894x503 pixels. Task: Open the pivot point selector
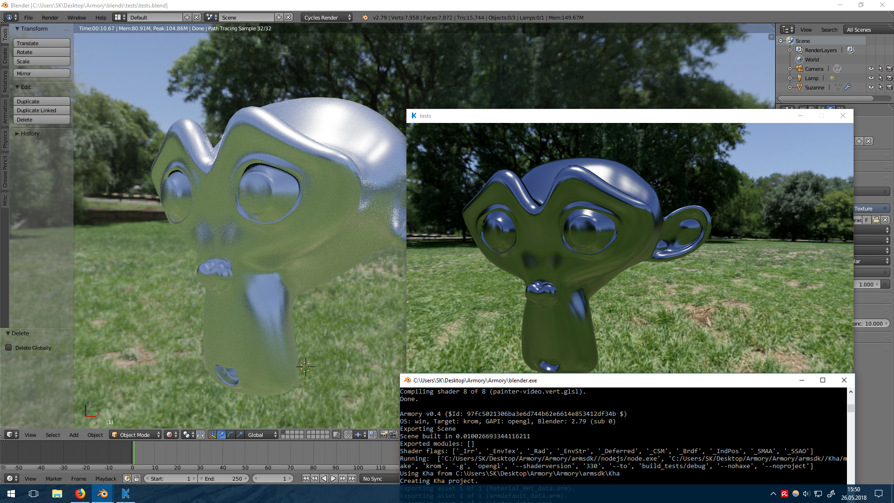(x=188, y=435)
